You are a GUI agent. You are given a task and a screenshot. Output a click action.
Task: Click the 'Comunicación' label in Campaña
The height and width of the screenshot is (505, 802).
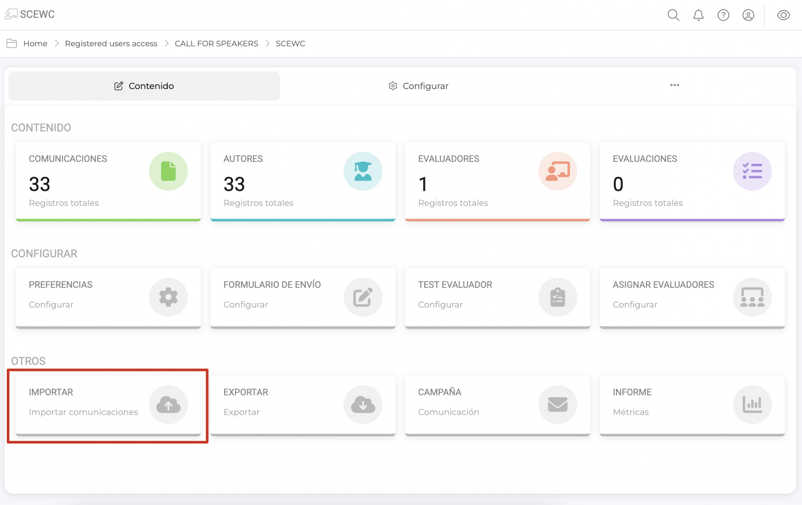tap(449, 412)
